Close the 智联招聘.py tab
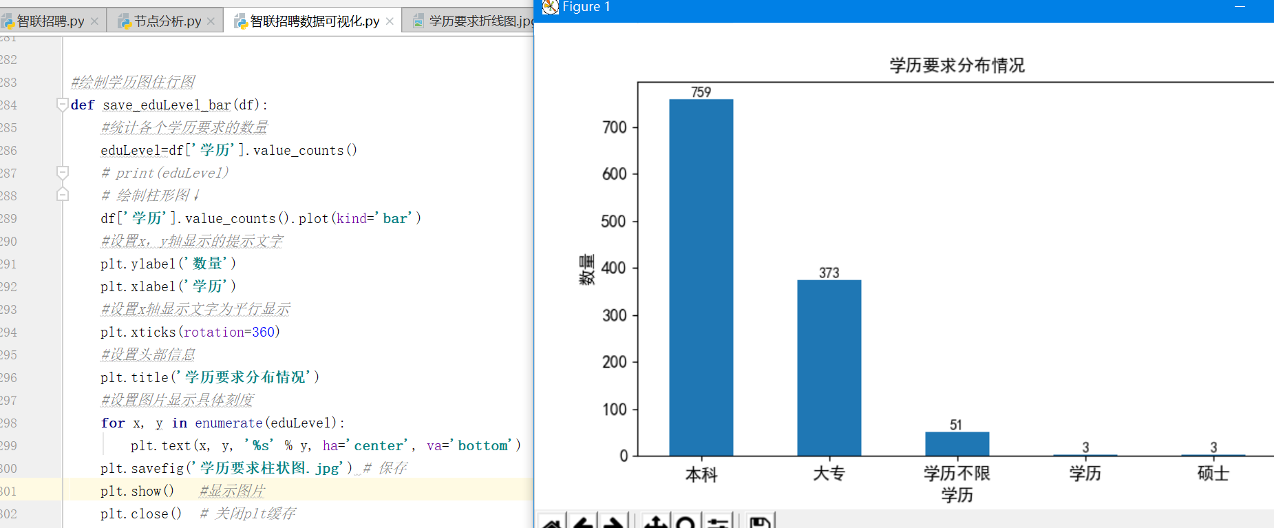Screen dimensions: 1274x528 click(94, 21)
